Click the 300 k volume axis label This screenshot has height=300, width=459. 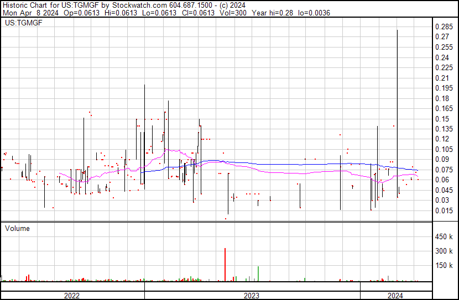point(444,251)
